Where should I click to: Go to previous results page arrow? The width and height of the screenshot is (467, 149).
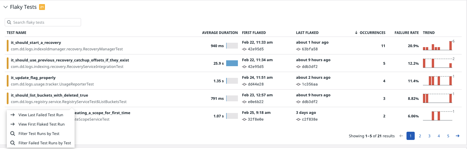click(401, 136)
